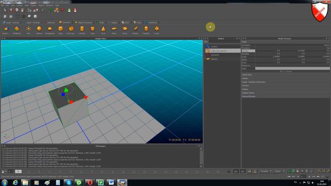Viewport: 331px width, 186px height.
Task: Click the green check icon in the toolbar
Action: click(x=51, y=10)
